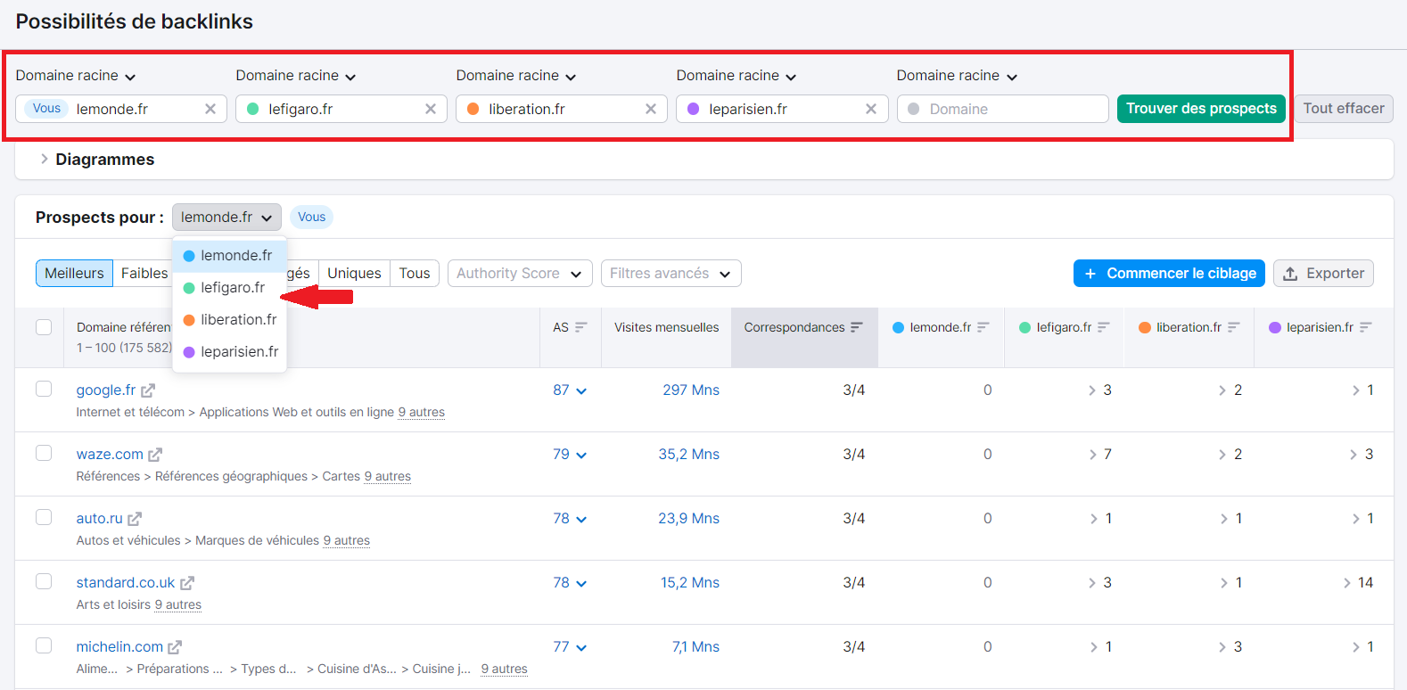The height and width of the screenshot is (690, 1407).
Task: Choose lefigaro.fr in prospects dropdown list
Action: pos(229,288)
